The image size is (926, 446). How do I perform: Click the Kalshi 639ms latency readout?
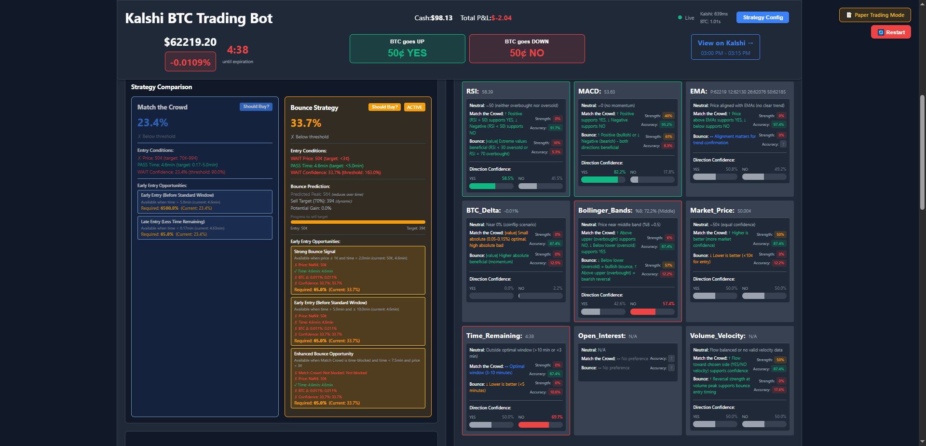click(714, 14)
